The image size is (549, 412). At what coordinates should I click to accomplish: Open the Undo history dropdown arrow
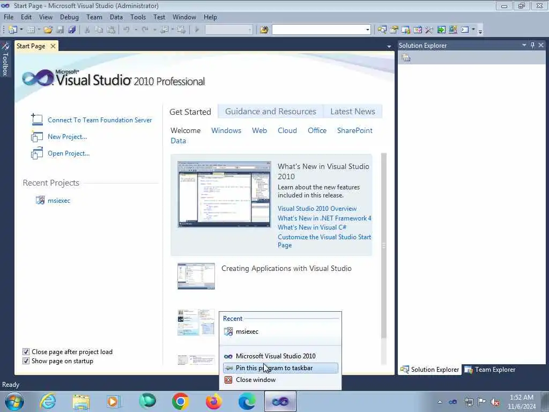click(136, 30)
